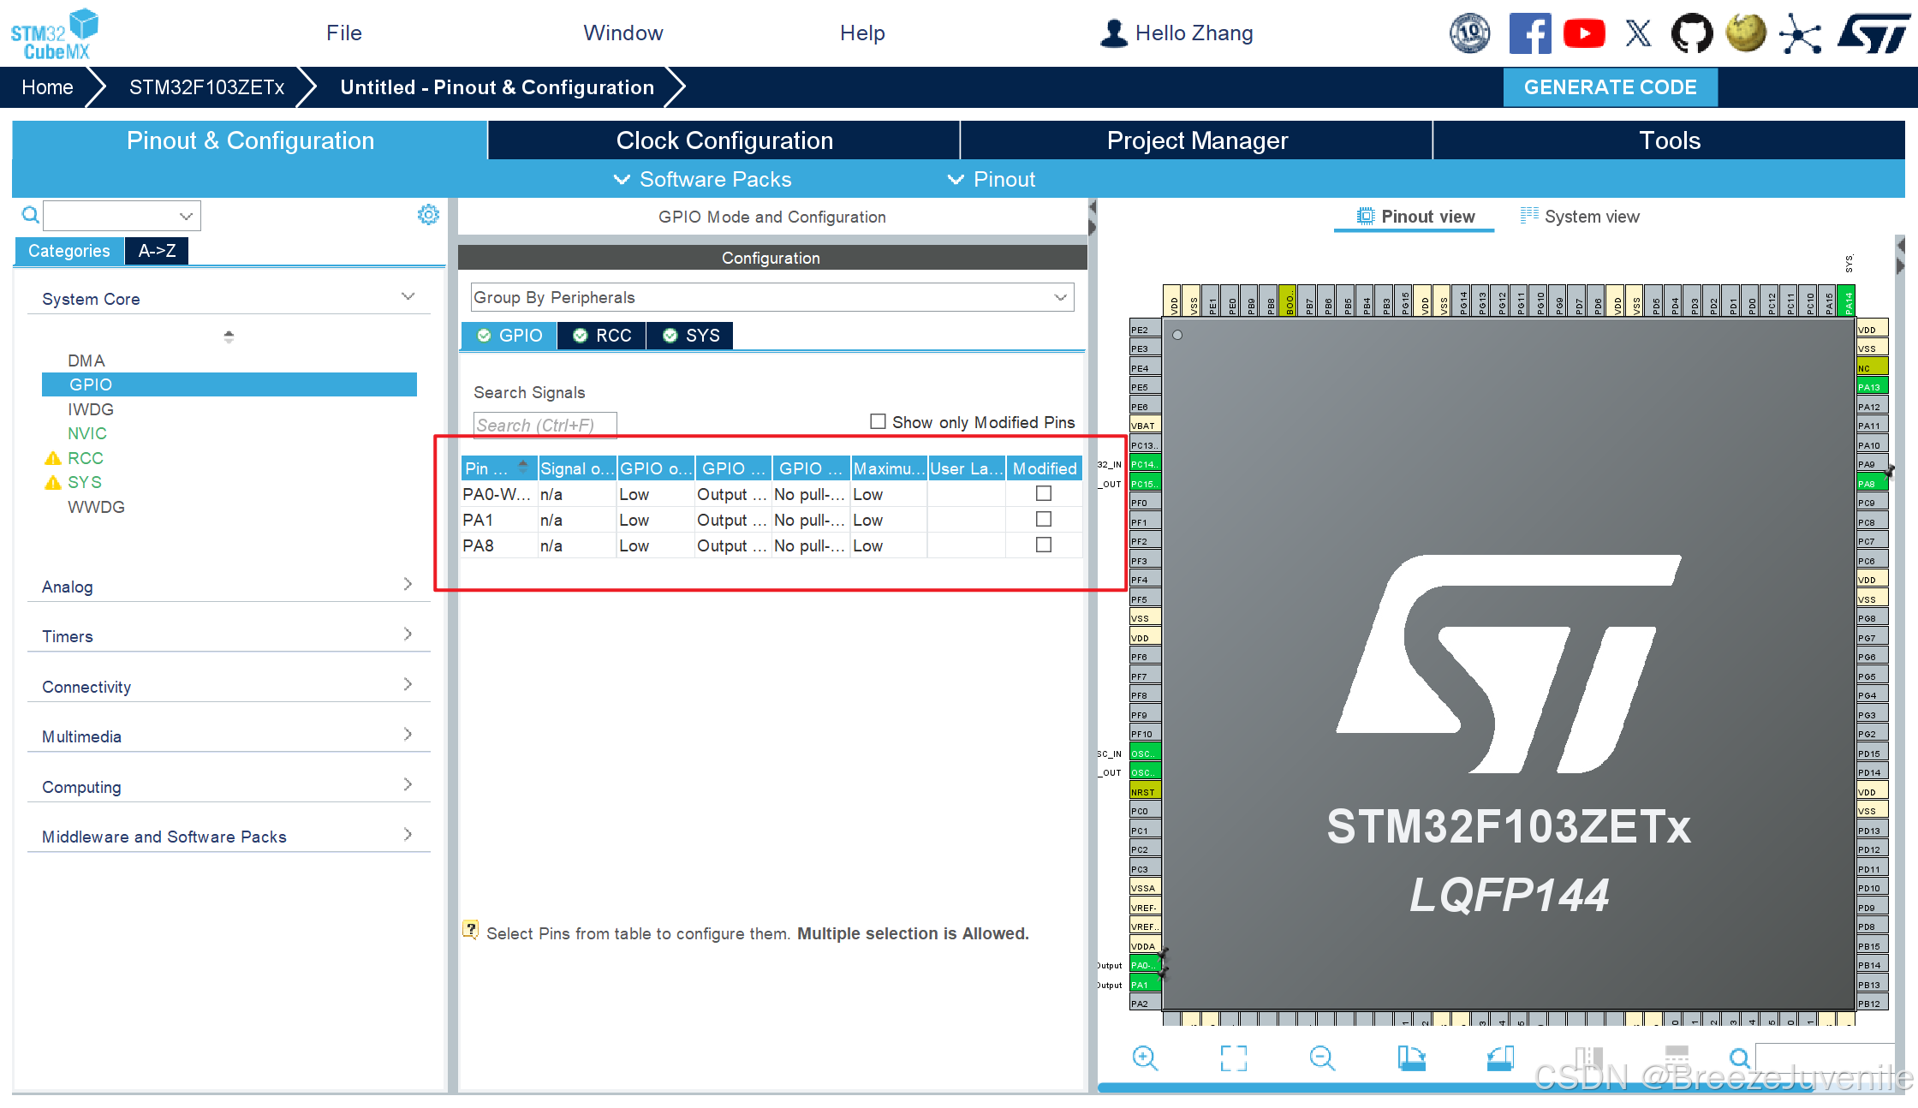Viewport: 1918px width, 1108px height.
Task: Enable Show only Modified Pins checkbox
Action: pos(878,421)
